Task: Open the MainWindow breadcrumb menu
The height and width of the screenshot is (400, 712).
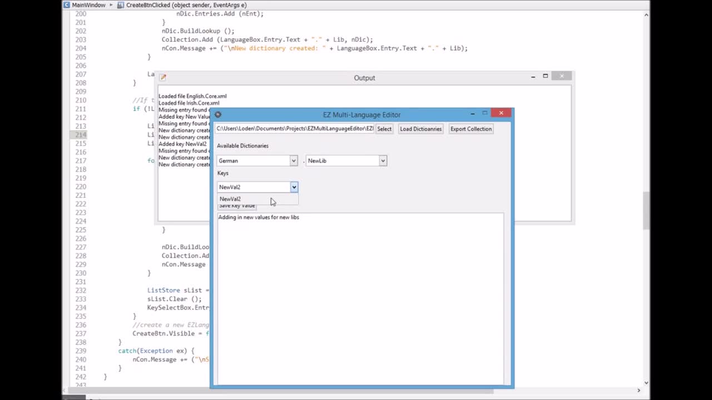Action: (88, 4)
